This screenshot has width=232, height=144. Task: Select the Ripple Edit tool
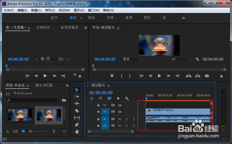coord(77,104)
